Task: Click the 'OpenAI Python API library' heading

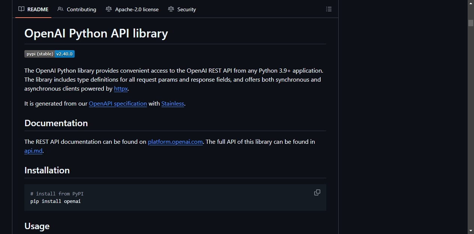Action: click(x=96, y=33)
